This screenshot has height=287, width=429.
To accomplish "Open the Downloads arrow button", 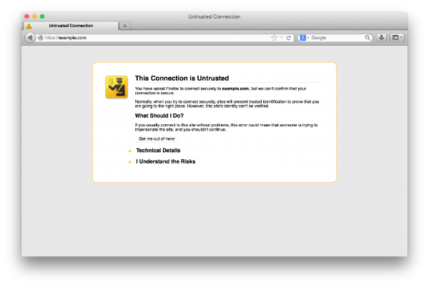I will (381, 38).
